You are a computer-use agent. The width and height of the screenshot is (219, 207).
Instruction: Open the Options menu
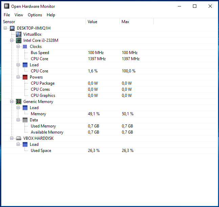tap(35, 15)
